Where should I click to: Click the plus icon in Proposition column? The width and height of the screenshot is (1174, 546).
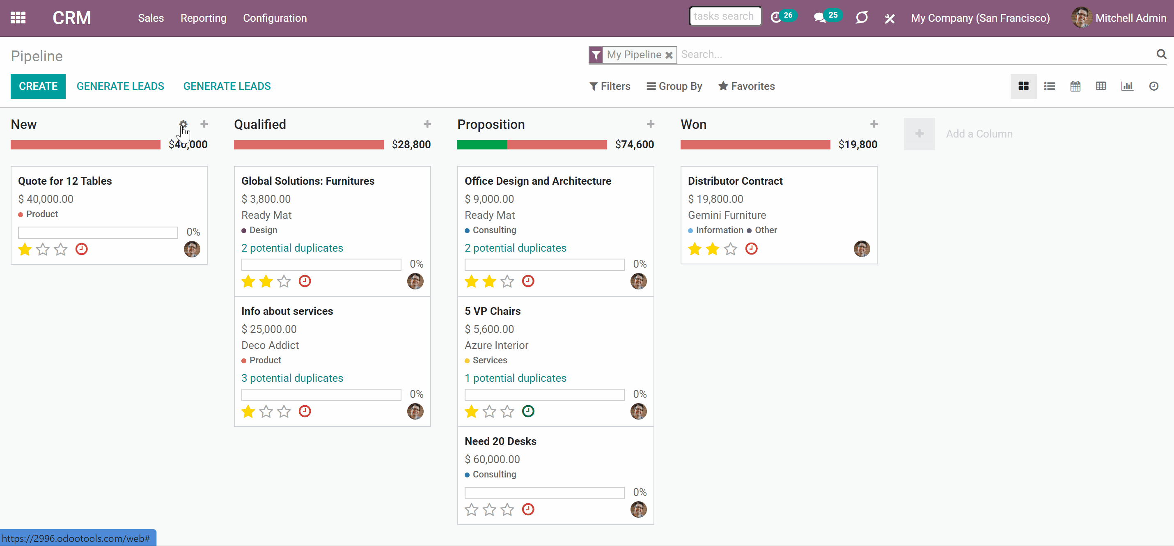(x=650, y=124)
